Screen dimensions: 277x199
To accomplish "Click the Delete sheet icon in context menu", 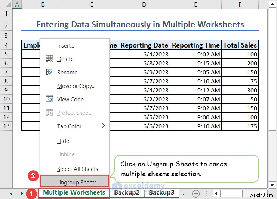I will [49, 59].
